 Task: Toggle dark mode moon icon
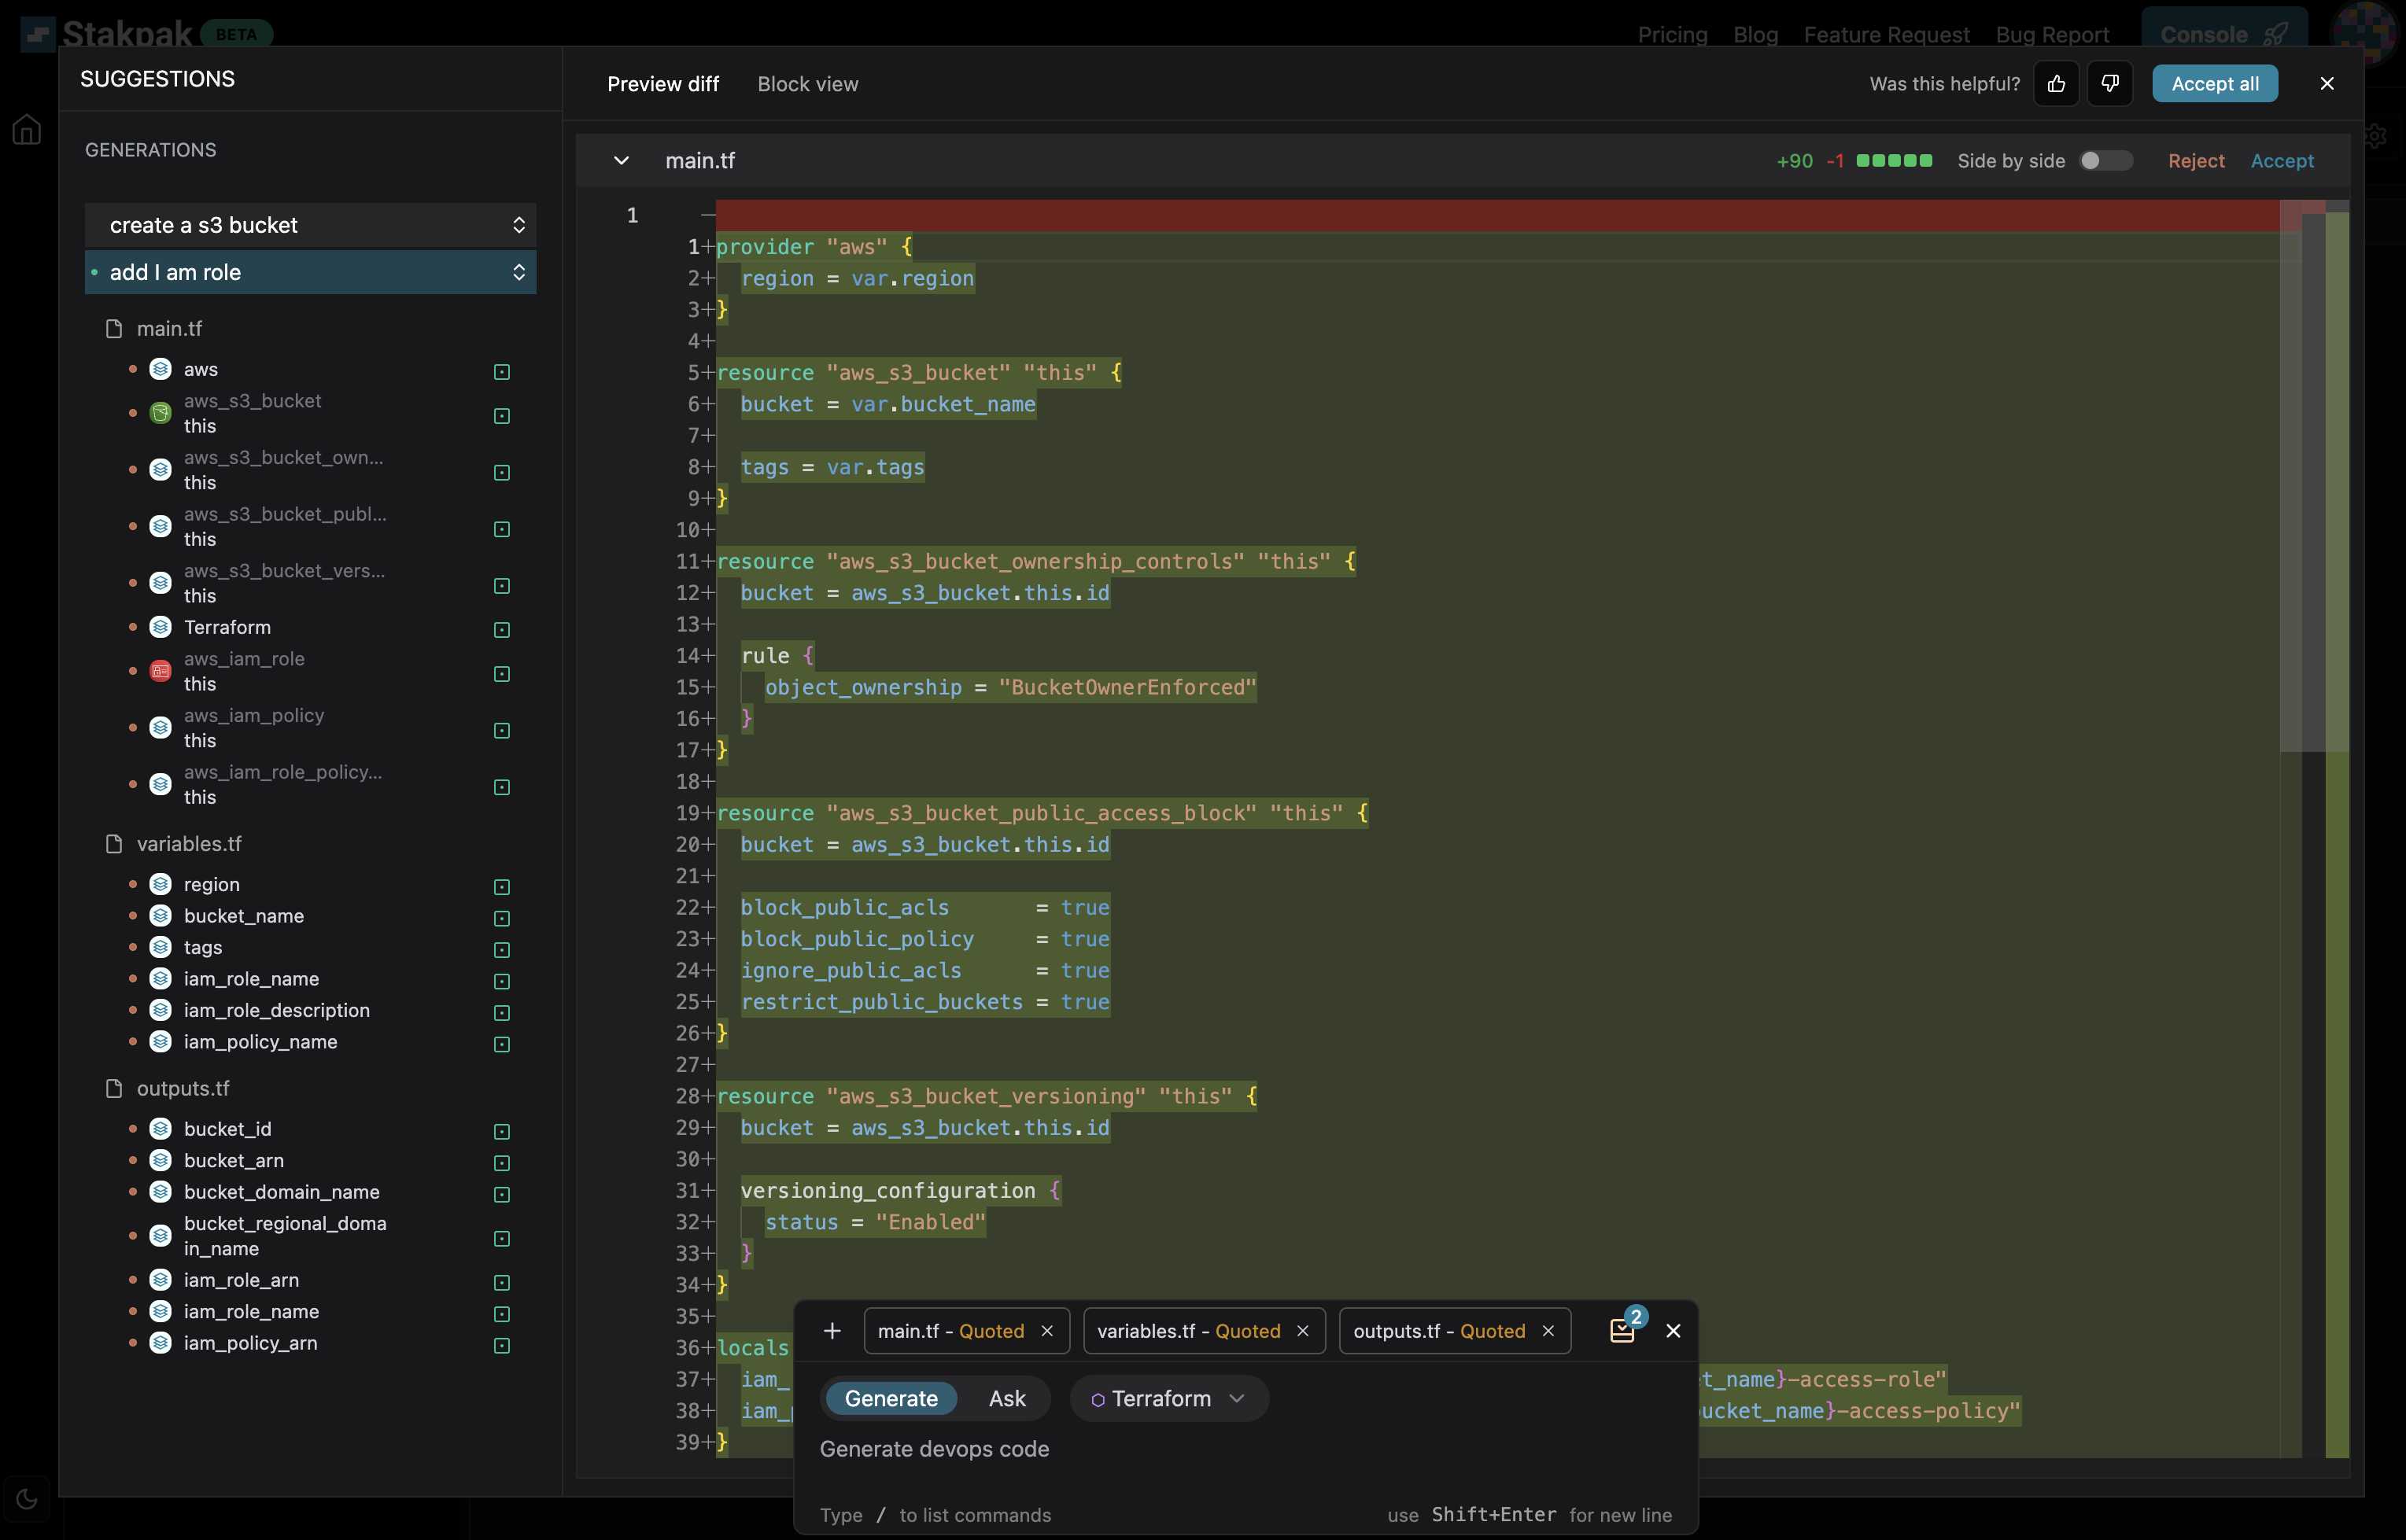27,1498
